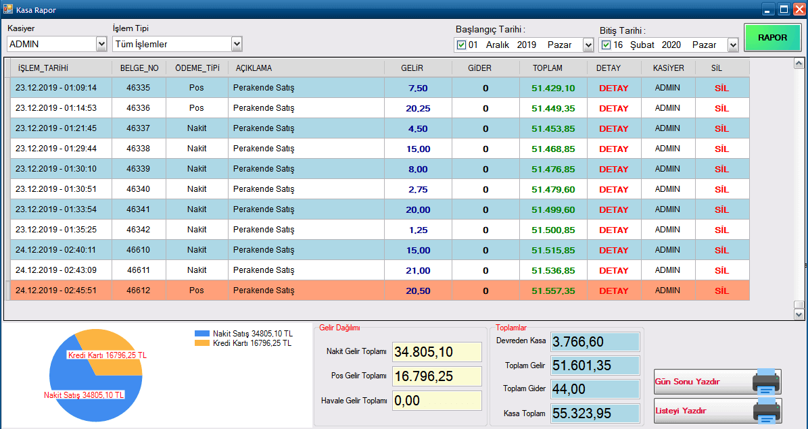Click the GİDER column header
Image resolution: width=808 pixels, height=429 pixels.
click(x=485, y=68)
